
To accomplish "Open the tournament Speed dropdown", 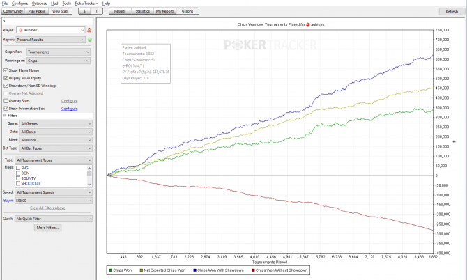I will [x=54, y=192].
